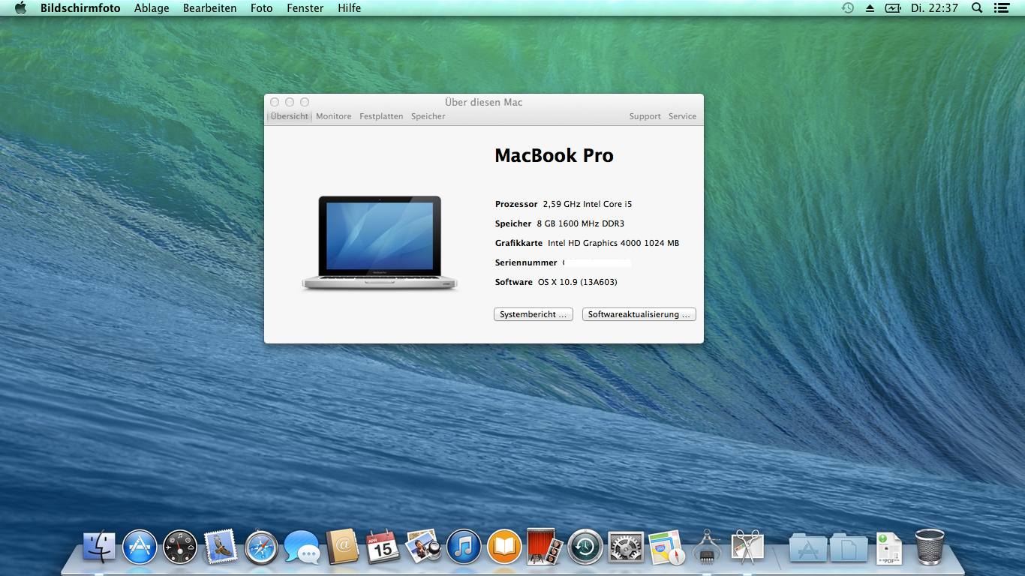This screenshot has height=576, width=1025.
Task: Click the Softwareaktualisierung … button
Action: click(639, 314)
